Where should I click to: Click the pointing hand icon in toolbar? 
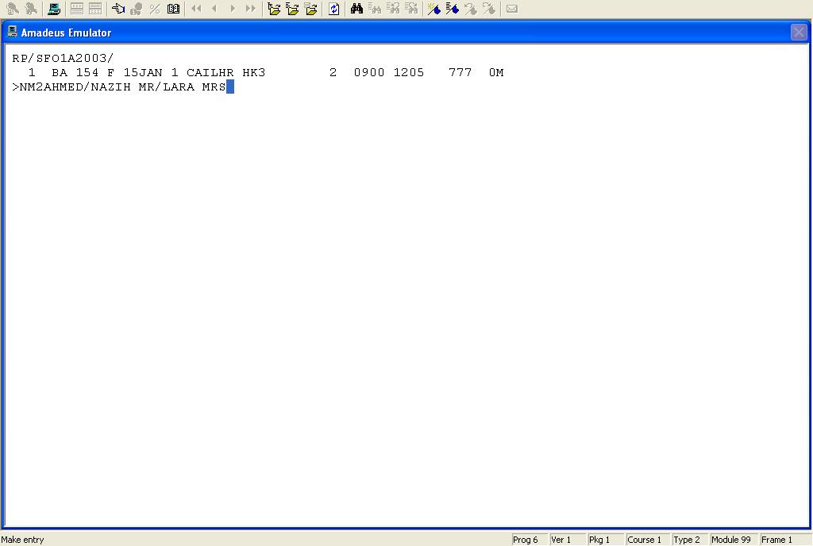click(118, 9)
